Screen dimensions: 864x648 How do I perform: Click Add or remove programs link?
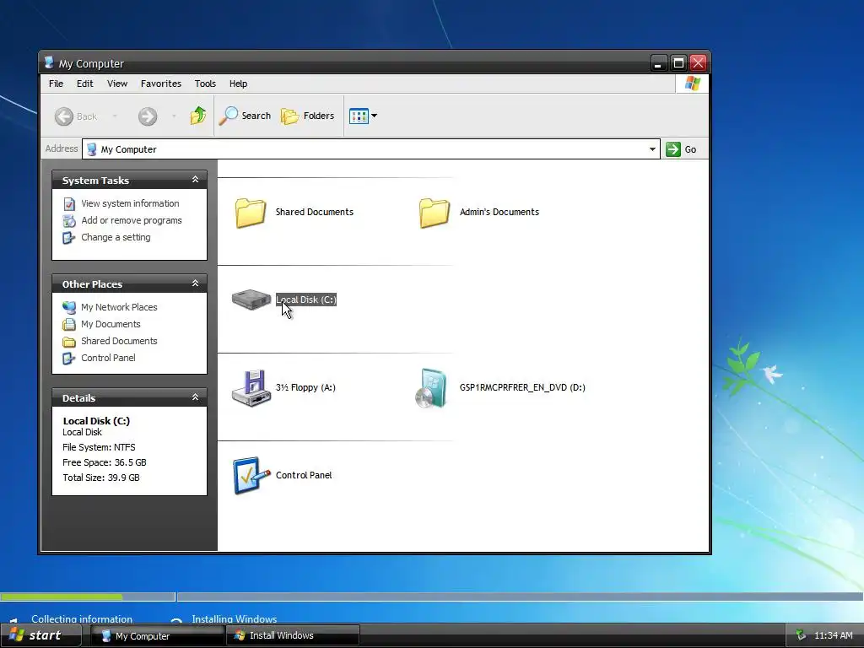click(x=131, y=220)
